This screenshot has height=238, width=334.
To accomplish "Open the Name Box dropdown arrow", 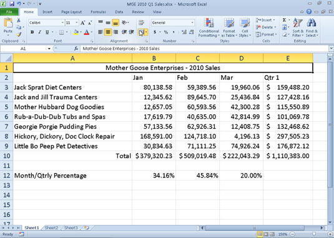I will [49, 49].
